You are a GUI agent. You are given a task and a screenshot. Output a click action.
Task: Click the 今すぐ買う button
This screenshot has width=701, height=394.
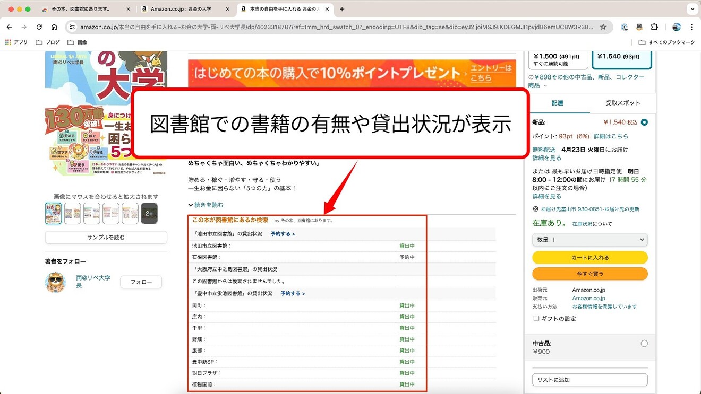tap(590, 274)
